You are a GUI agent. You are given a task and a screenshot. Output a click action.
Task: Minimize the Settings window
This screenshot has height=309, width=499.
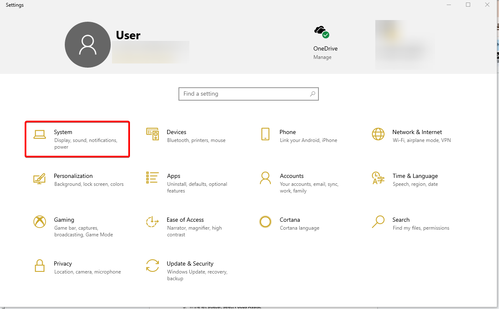pos(449,5)
